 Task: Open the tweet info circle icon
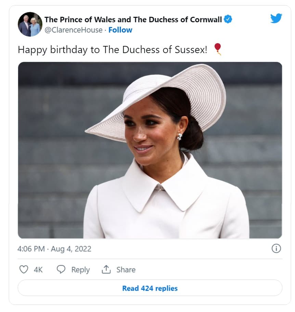coord(276,249)
